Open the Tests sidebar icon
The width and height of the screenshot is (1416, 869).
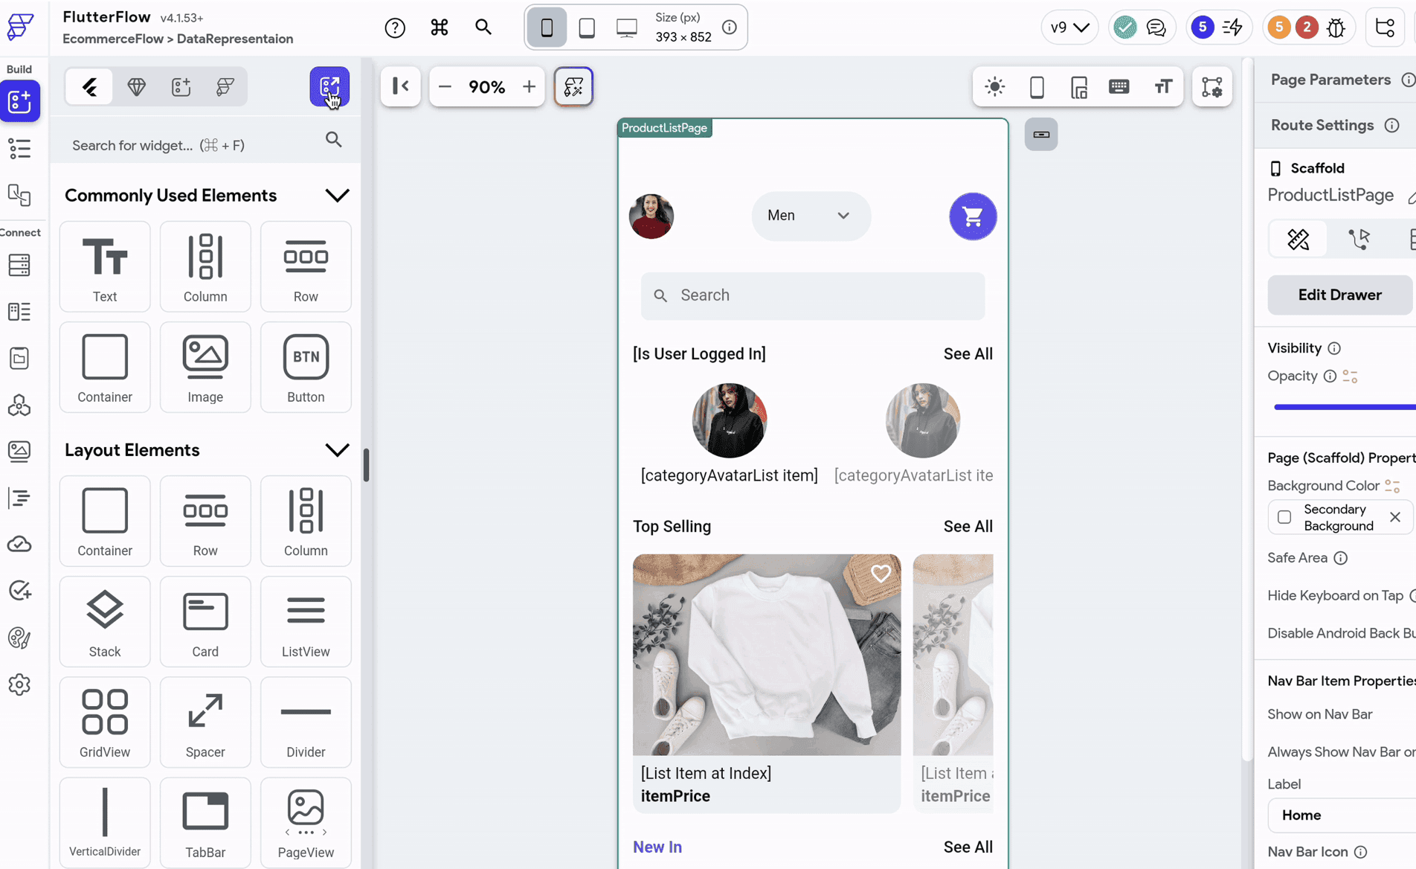[x=19, y=591]
